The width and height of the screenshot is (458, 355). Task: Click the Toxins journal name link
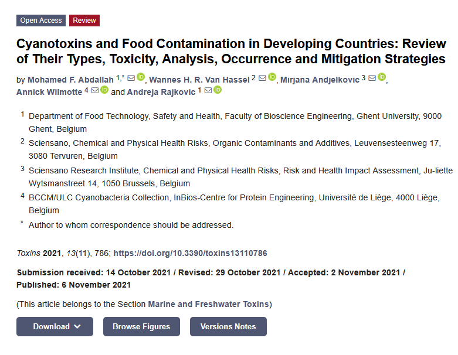coord(28,254)
